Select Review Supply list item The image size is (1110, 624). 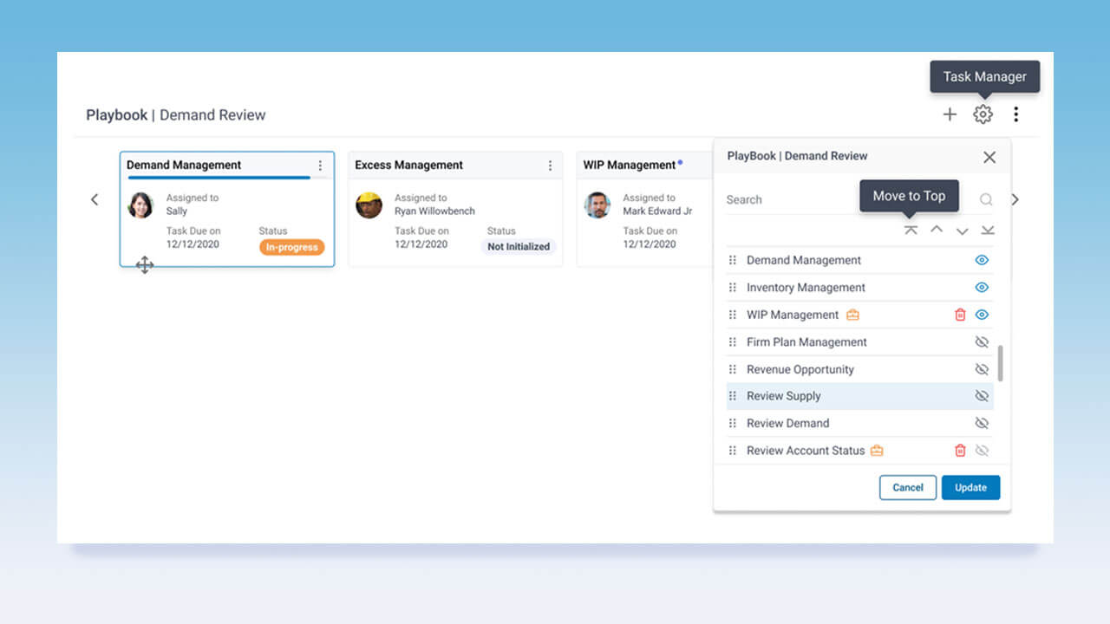pos(784,396)
